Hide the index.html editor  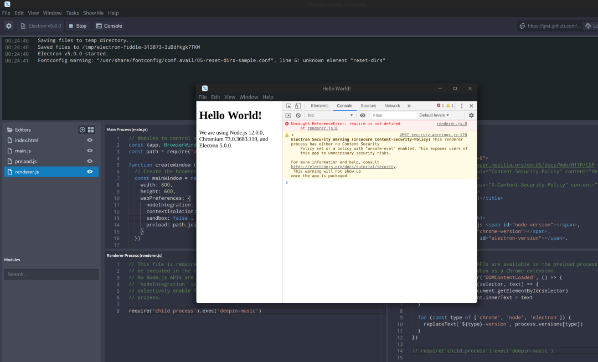(90, 140)
